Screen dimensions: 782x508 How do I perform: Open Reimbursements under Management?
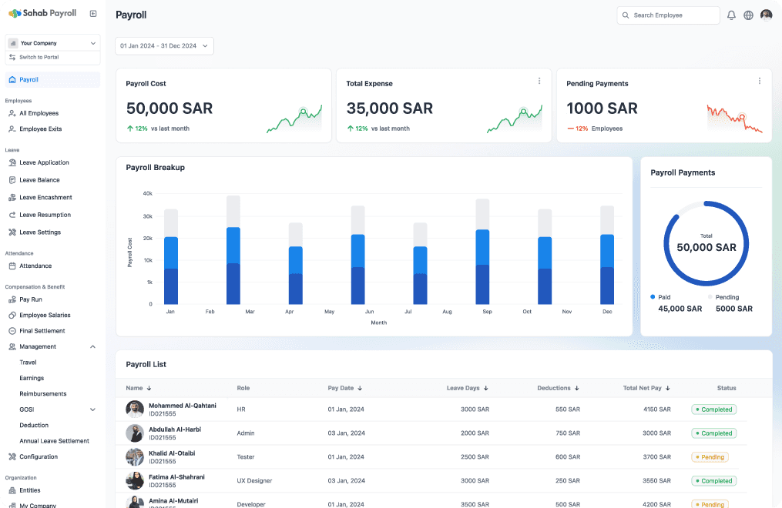(43, 394)
